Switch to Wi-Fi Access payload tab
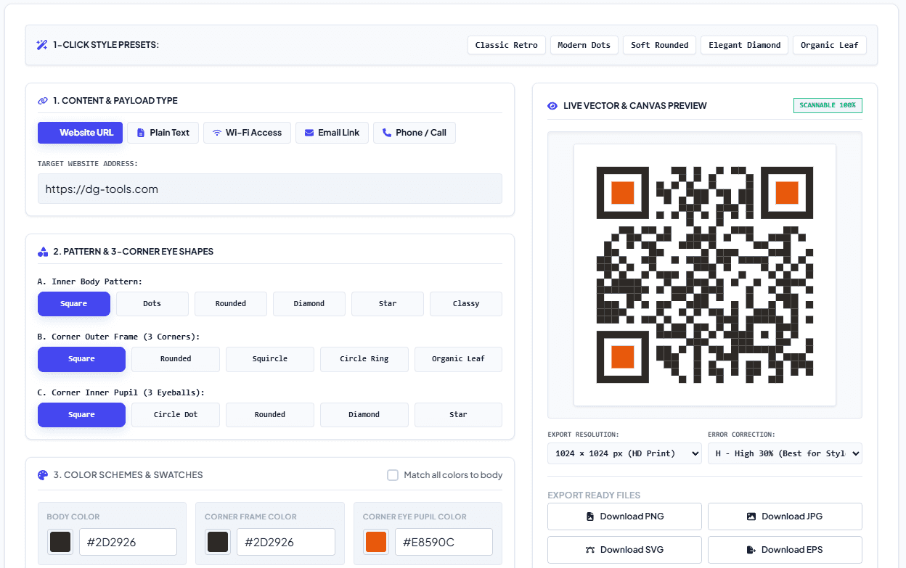The width and height of the screenshot is (906, 568). pyautogui.click(x=248, y=133)
